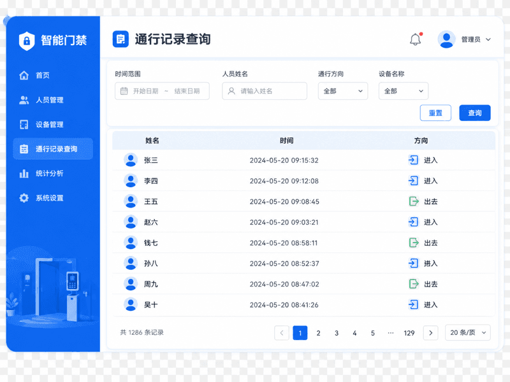Image resolution: width=510 pixels, height=382 pixels.
Task: Click 钱七's avatar icon
Action: (131, 243)
